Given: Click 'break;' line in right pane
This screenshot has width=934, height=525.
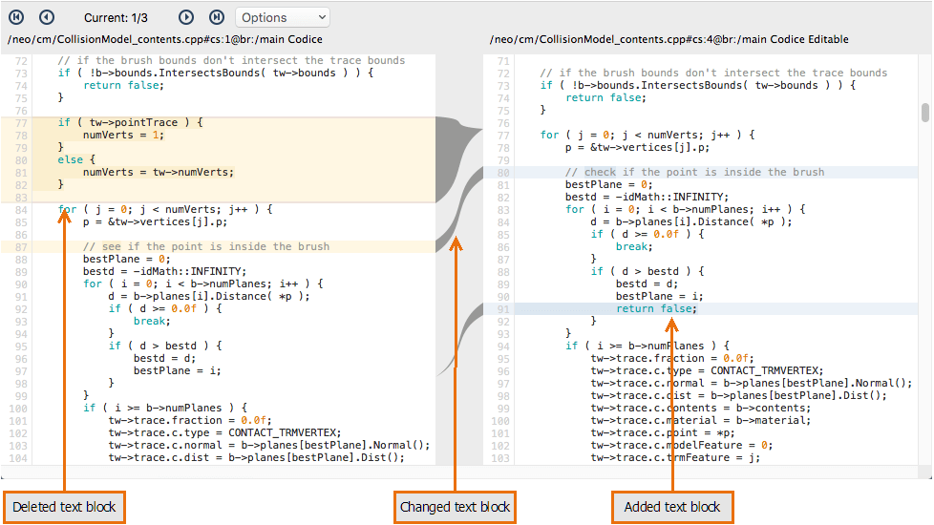Looking at the screenshot, I should click(x=634, y=246).
